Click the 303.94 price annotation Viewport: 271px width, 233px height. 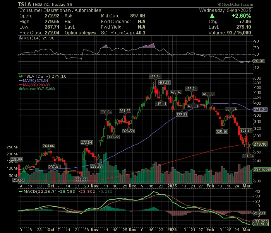point(246,131)
